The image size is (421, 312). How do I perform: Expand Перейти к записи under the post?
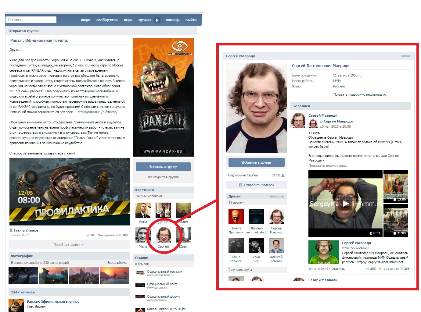click(x=68, y=245)
